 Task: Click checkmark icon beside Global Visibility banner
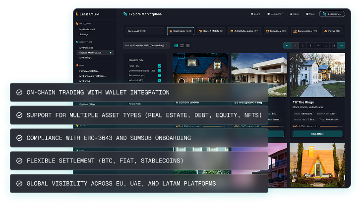pos(19,183)
